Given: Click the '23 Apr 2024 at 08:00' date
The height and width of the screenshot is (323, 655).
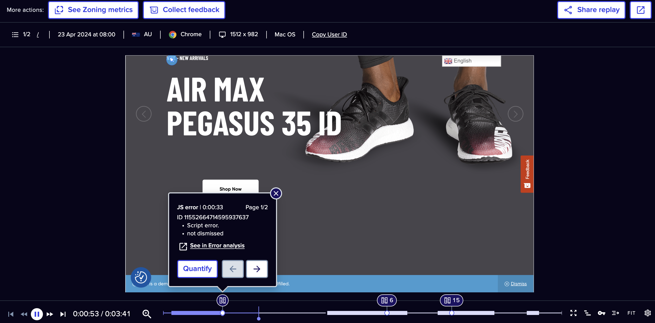Looking at the screenshot, I should click(86, 34).
